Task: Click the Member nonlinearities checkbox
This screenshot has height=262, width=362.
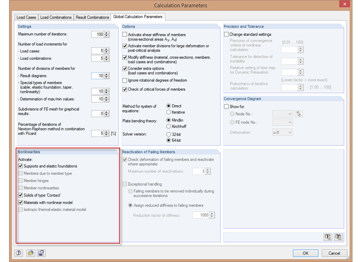Action: pyautogui.click(x=20, y=188)
